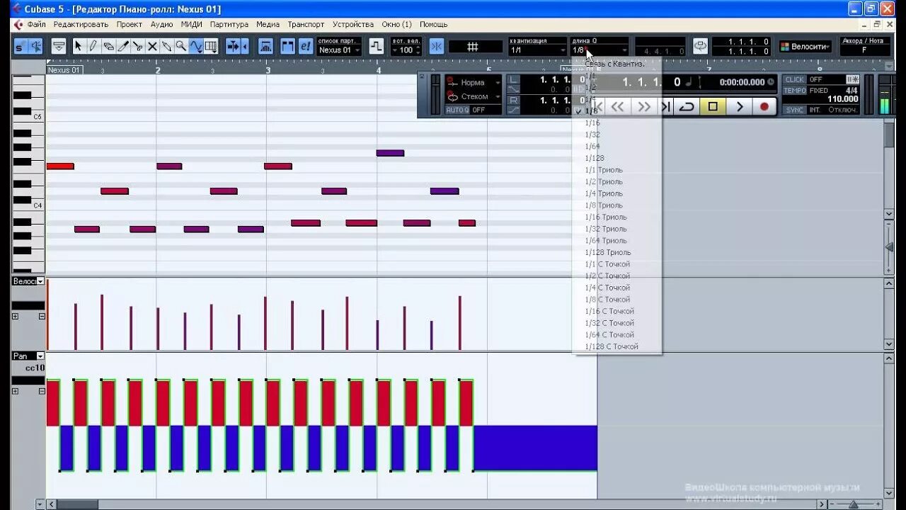This screenshot has width=906, height=510.
Task: Toggle the Snap button in toolbar
Action: pos(437,47)
